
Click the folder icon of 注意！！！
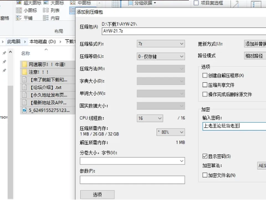coord(25,72)
